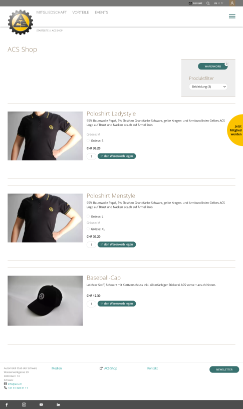
Task: Open the search magnifier icon
Action: (208, 3)
